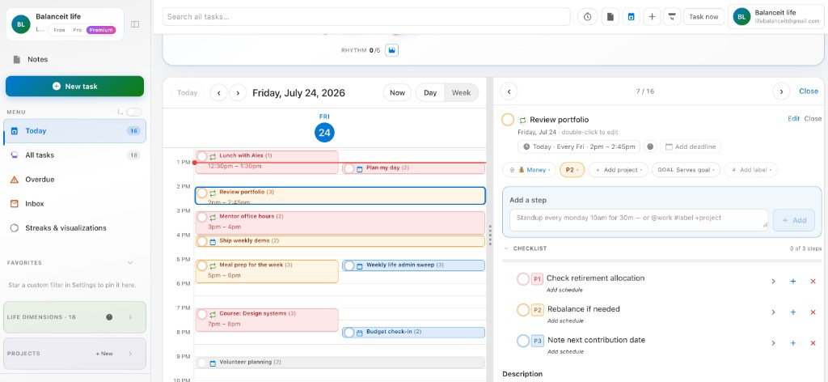Screen dimensions: 828x382
Task: Expand Check retirement allocation step details
Action: 773,282
